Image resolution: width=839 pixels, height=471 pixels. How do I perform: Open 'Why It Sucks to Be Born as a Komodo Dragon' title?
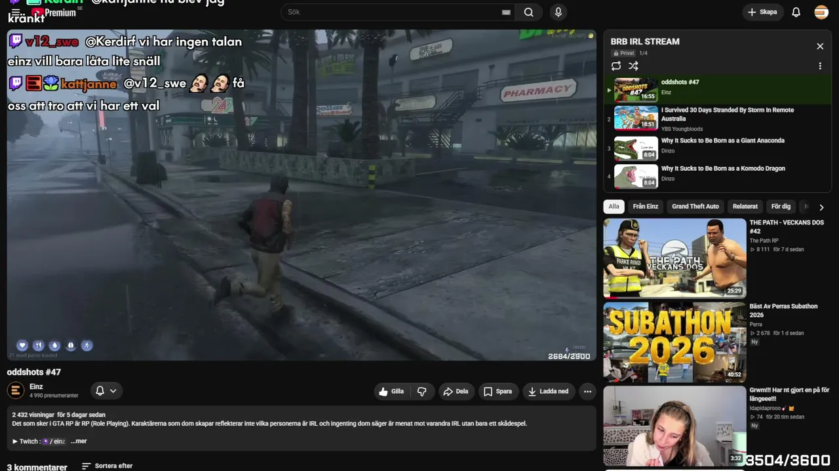point(723,169)
